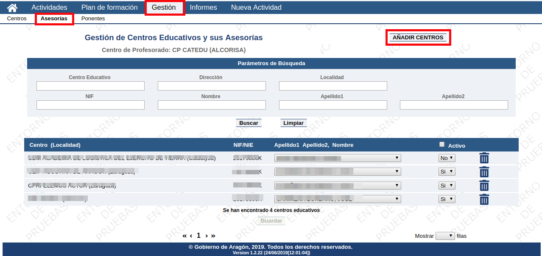Focus the NIF search field

tap(90, 105)
